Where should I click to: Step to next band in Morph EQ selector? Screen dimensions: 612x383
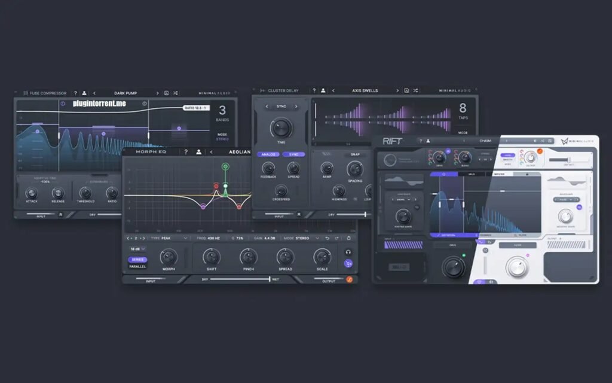(142, 238)
